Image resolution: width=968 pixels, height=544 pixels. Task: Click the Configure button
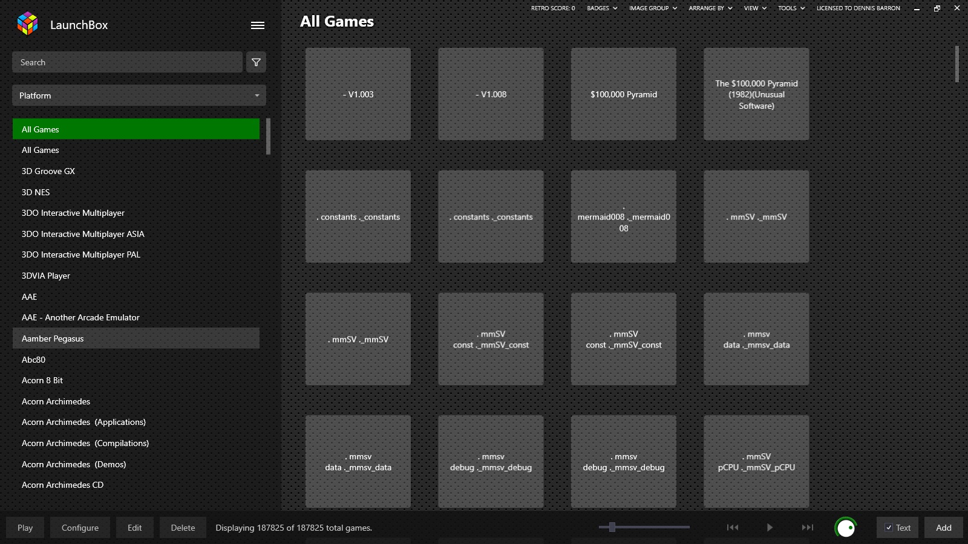(80, 528)
